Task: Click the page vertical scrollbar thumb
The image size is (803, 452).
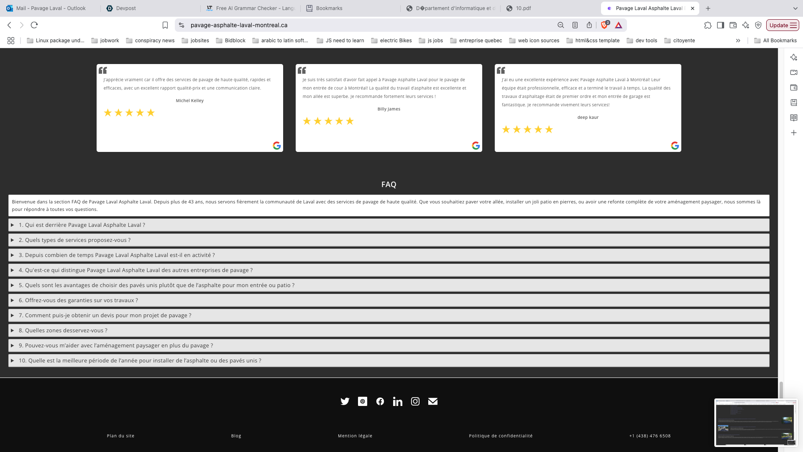Action: pyautogui.click(x=781, y=389)
